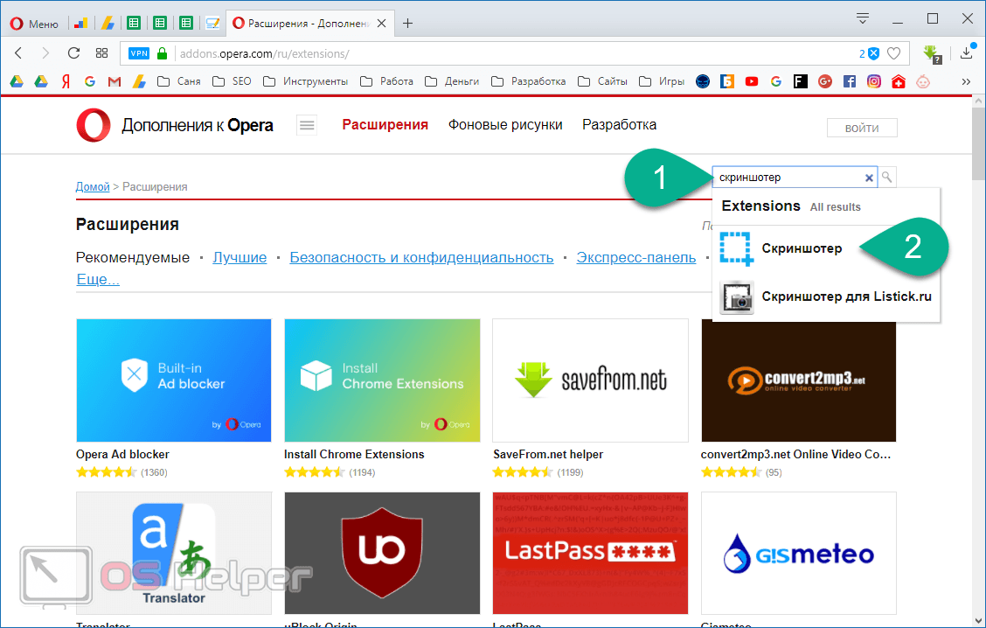The image size is (986, 628).
Task: Switch to the Google Analytics pinned tab
Action: [x=80, y=24]
